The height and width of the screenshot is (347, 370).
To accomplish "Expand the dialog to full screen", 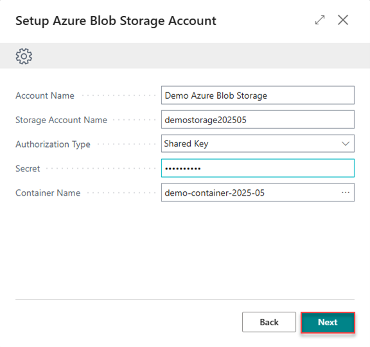I will tap(320, 20).
